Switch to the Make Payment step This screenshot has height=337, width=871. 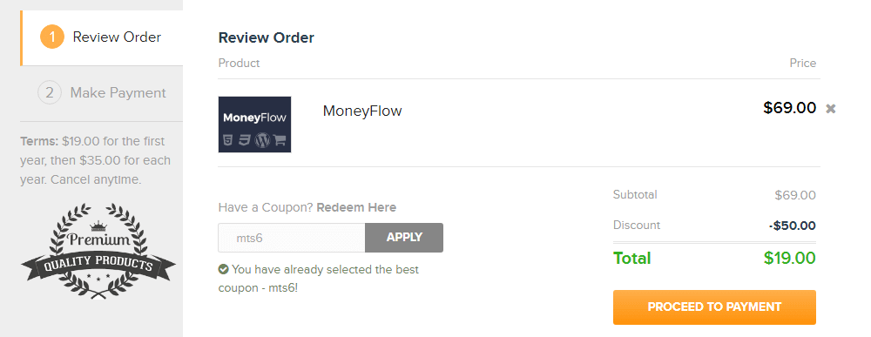(102, 92)
